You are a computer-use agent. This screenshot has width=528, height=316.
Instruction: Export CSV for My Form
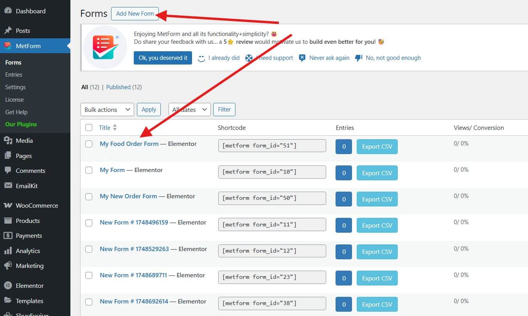click(377, 173)
